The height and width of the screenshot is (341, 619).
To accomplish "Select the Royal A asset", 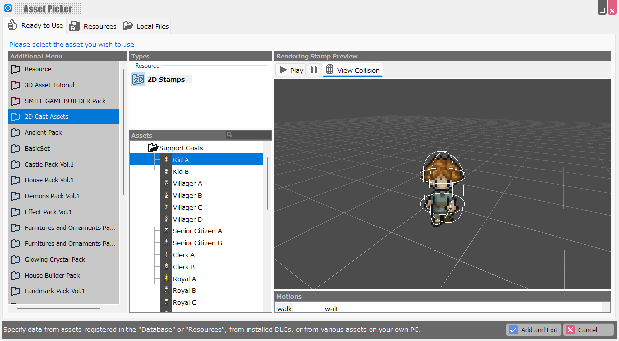I will click(x=184, y=279).
